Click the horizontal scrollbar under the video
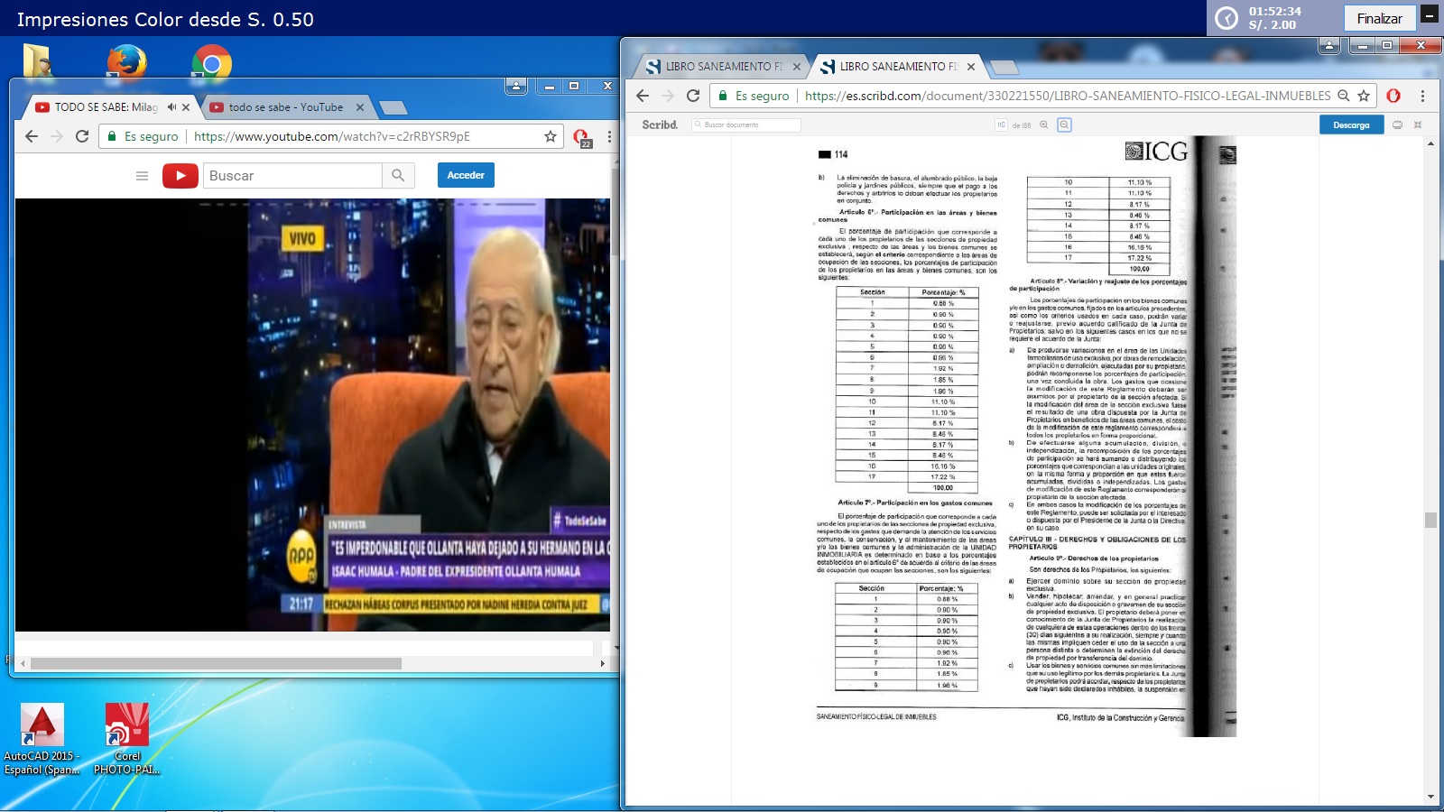 217,663
